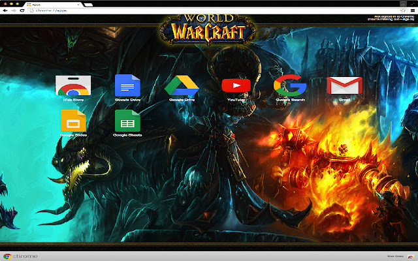Bookmark this page with the star
The image size is (418, 261).
pyautogui.click(x=403, y=10)
